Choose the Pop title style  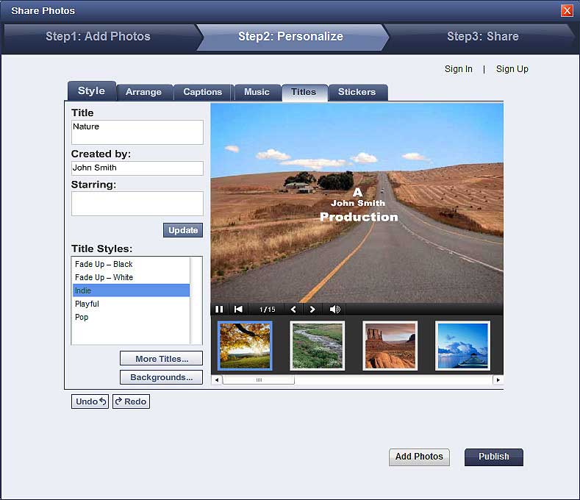click(x=131, y=317)
